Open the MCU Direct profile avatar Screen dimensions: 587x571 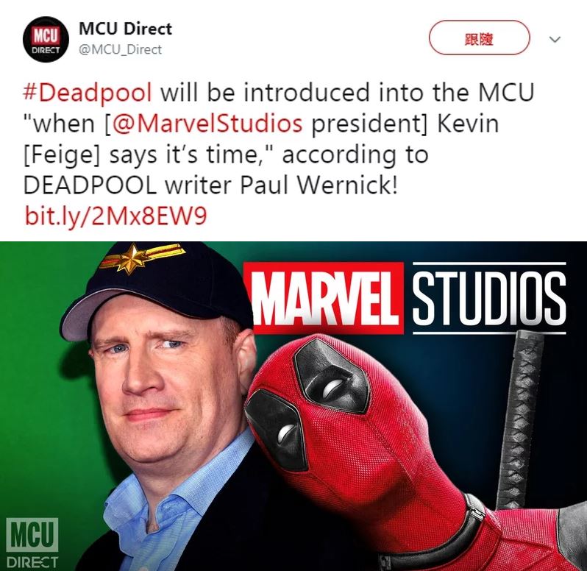[x=46, y=40]
